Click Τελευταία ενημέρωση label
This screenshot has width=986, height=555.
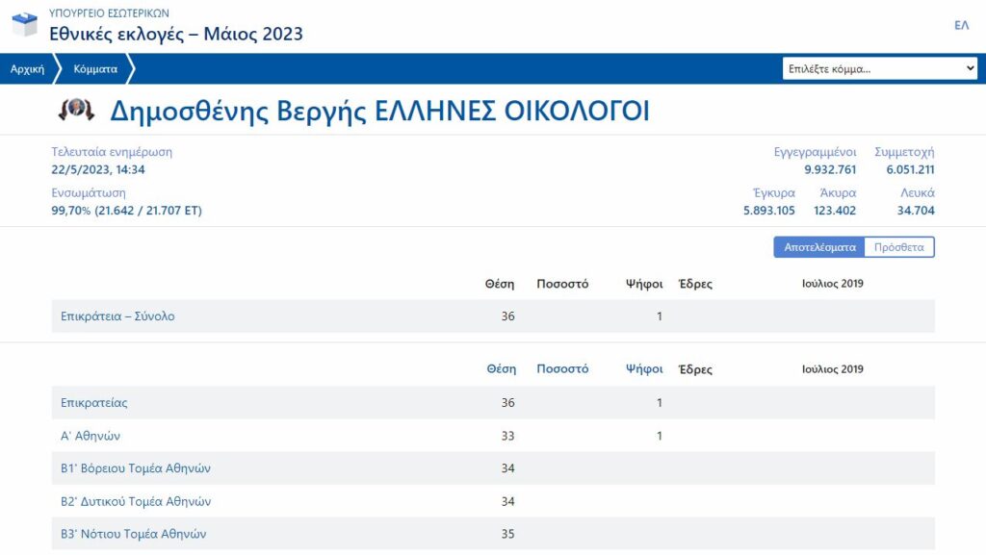[112, 151]
